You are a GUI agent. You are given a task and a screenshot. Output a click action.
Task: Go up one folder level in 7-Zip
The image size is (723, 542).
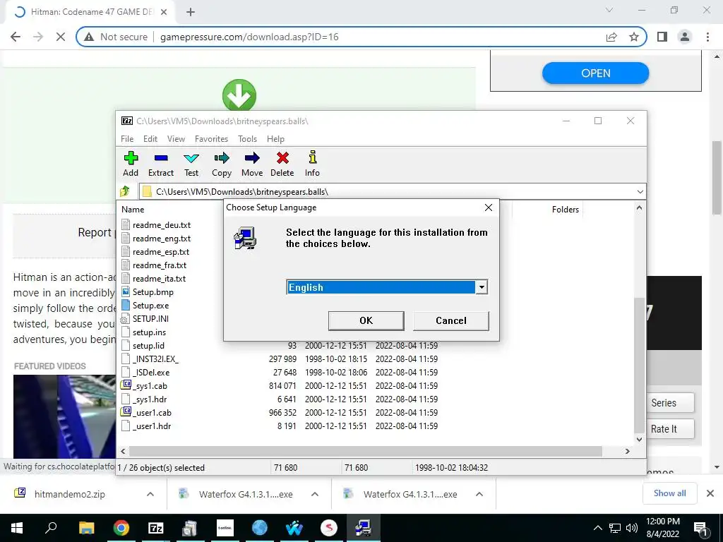click(x=125, y=191)
